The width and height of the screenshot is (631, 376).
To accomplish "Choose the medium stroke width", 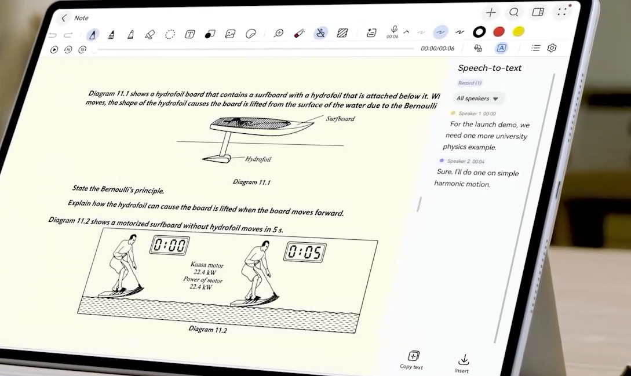I will 440,32.
